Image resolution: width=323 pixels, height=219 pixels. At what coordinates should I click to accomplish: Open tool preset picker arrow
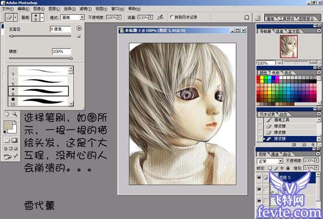[x=15, y=17]
